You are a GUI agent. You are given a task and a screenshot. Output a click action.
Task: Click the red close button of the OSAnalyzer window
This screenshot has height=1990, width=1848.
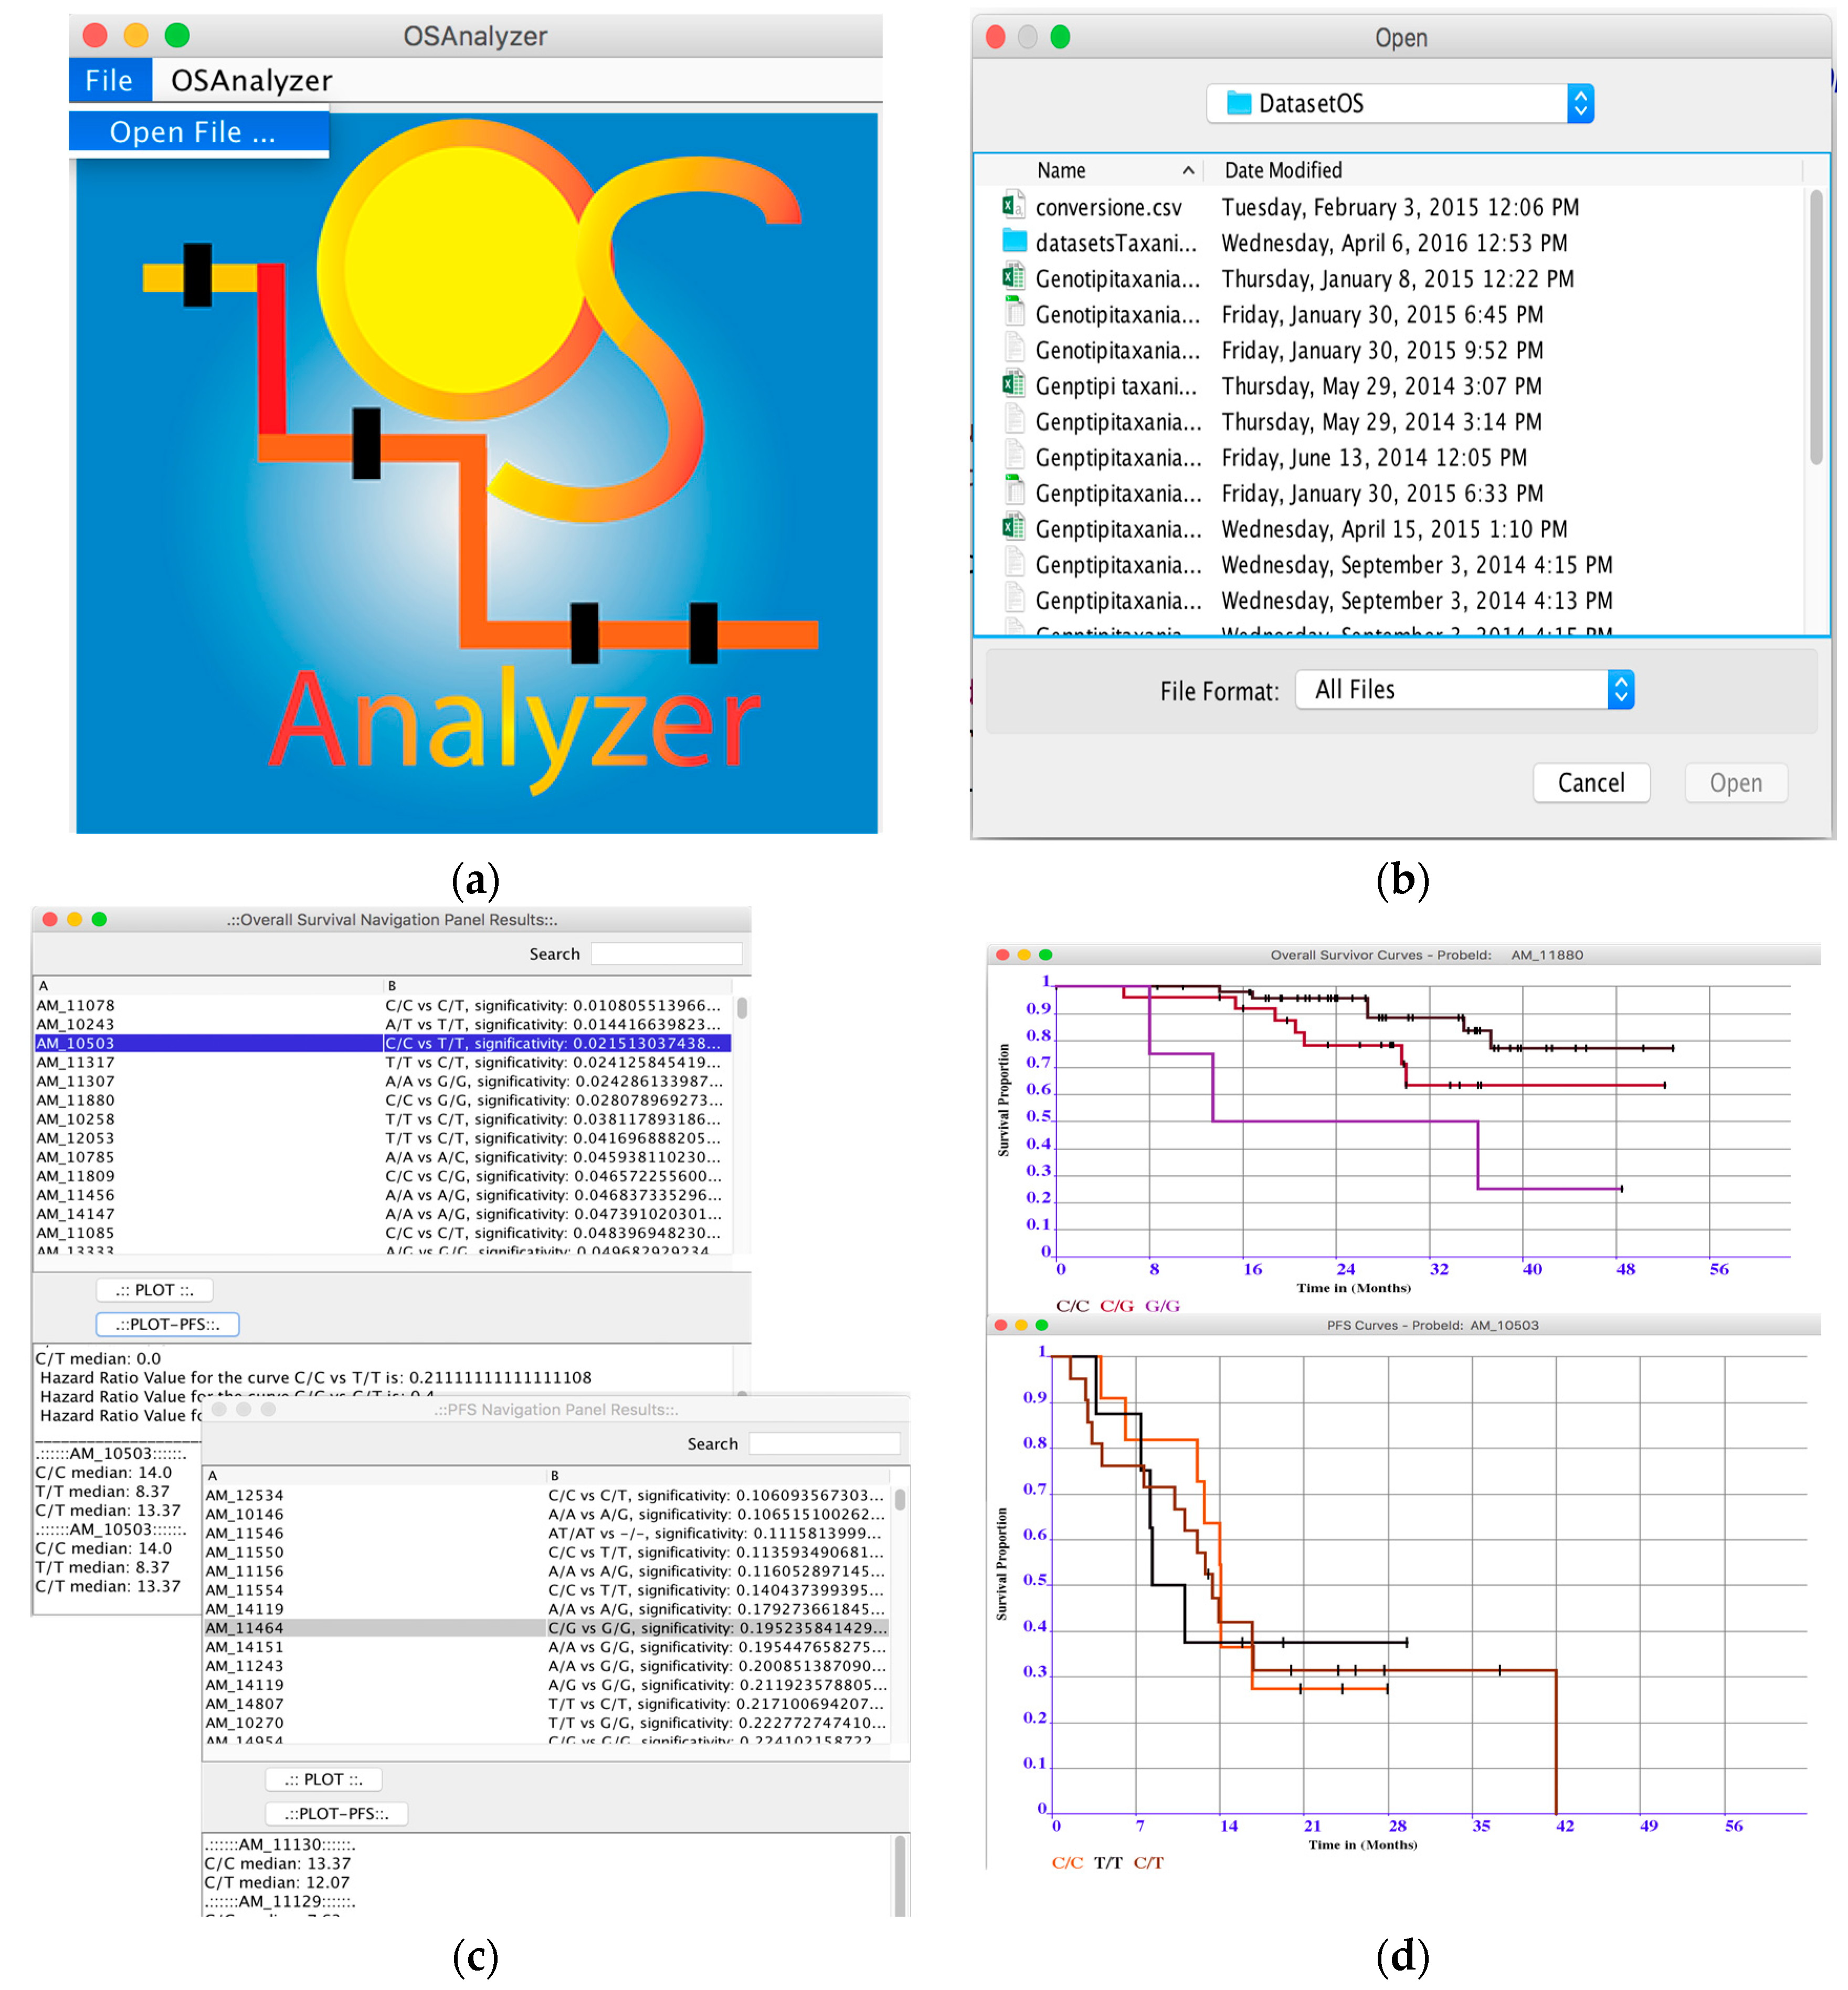pos(95,36)
